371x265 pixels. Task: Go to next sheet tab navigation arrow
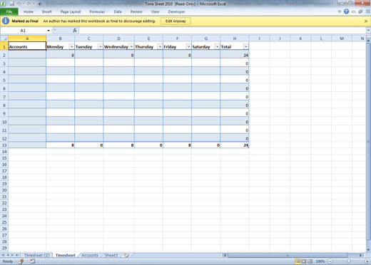coord(12,255)
